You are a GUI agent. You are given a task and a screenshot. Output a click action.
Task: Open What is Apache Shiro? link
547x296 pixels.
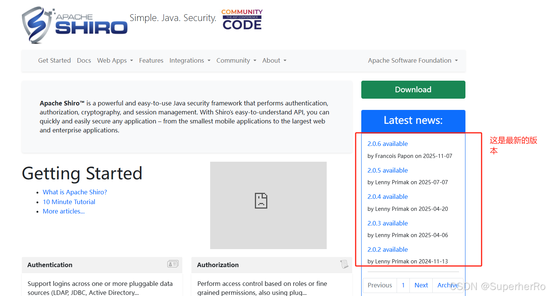75,192
